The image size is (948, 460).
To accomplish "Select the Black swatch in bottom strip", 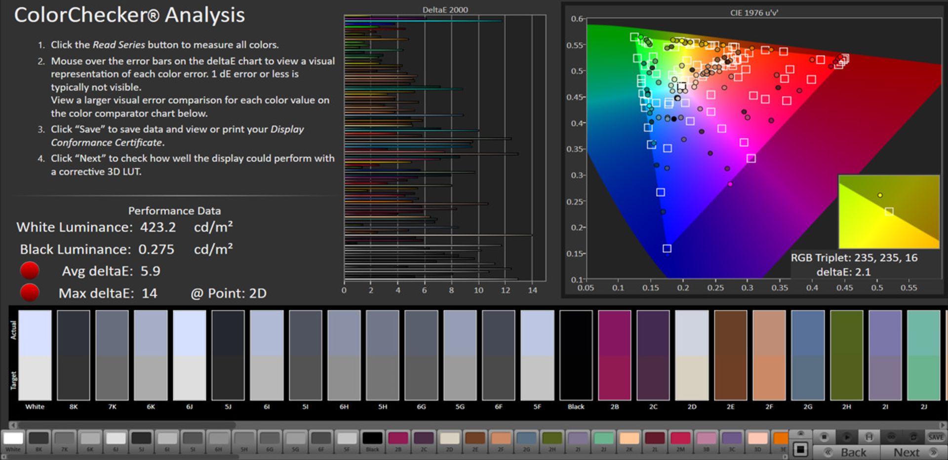I will click(372, 438).
